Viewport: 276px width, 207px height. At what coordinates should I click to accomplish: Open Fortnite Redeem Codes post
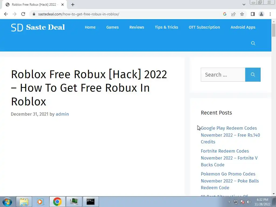pyautogui.click(x=229, y=158)
